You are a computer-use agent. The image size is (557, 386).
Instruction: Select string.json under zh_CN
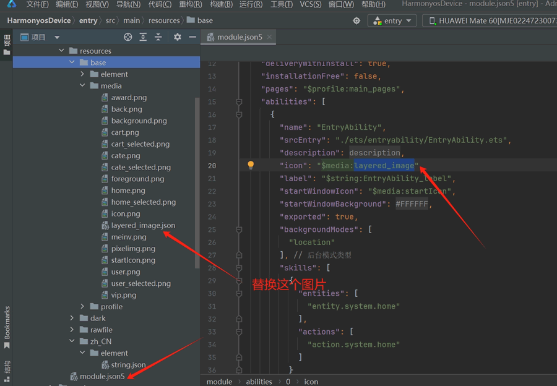click(x=124, y=365)
